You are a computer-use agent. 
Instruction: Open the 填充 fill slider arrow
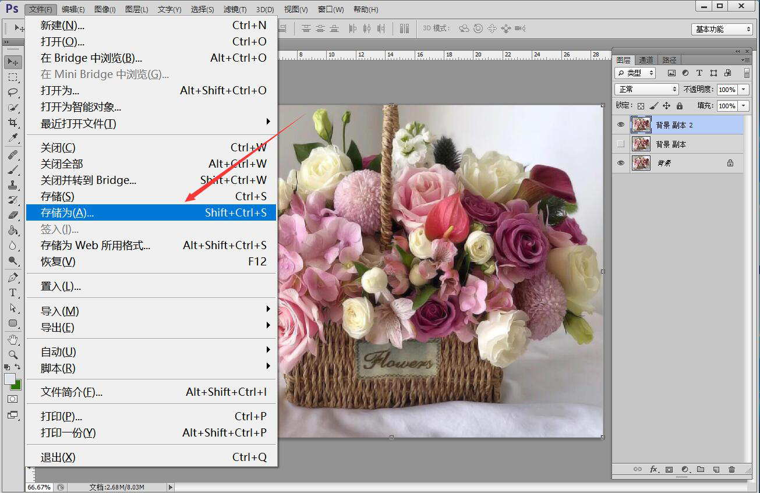tap(744, 106)
